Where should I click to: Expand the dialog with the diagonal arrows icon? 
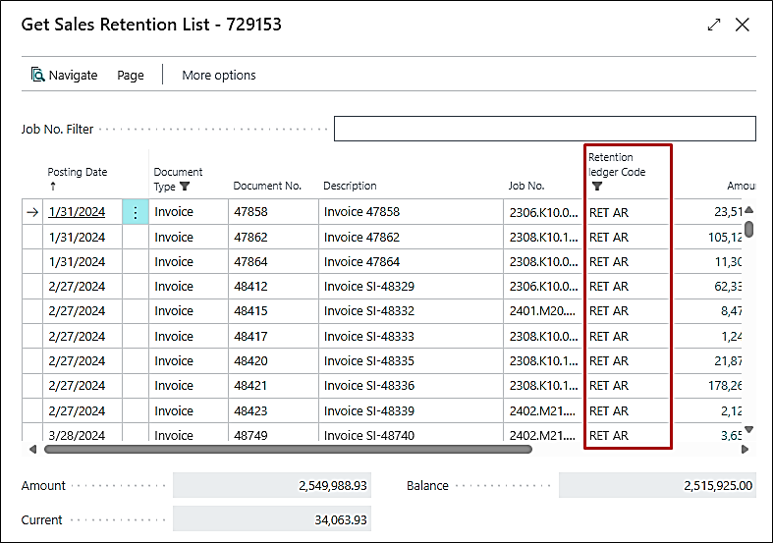pyautogui.click(x=714, y=25)
